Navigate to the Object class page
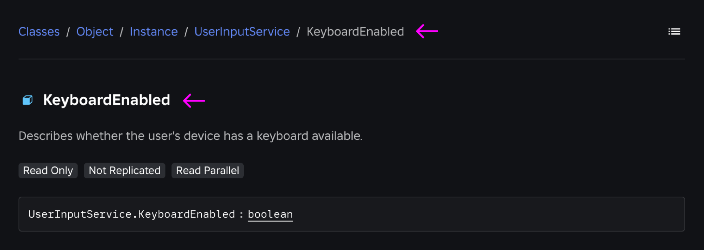The image size is (704, 250). [94, 31]
